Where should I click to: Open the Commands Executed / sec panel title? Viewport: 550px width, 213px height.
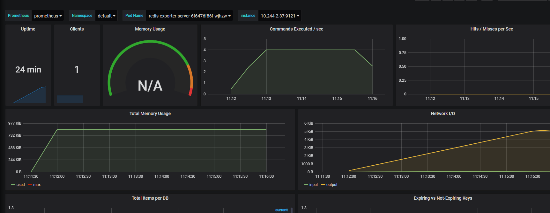[296, 29]
